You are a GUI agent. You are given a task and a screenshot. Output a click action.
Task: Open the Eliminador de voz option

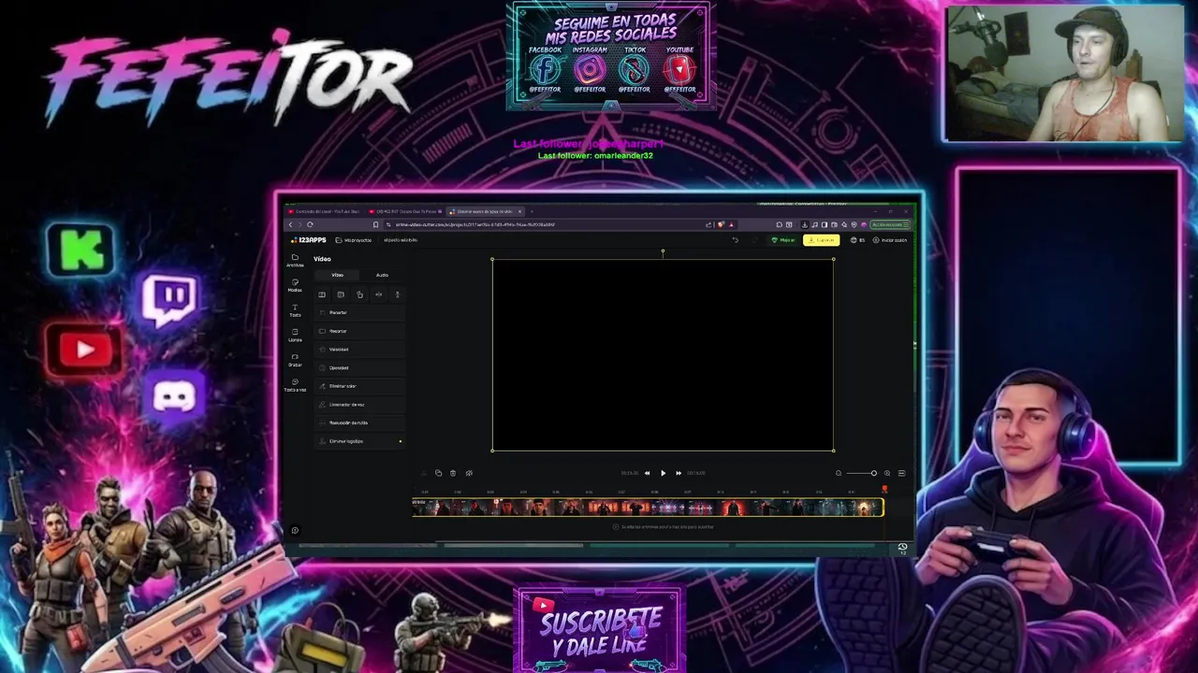(x=361, y=405)
